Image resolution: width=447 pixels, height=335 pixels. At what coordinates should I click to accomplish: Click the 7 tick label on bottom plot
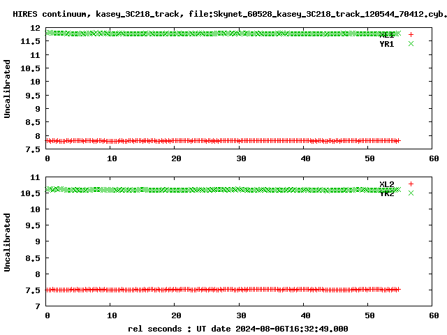pos(38,306)
